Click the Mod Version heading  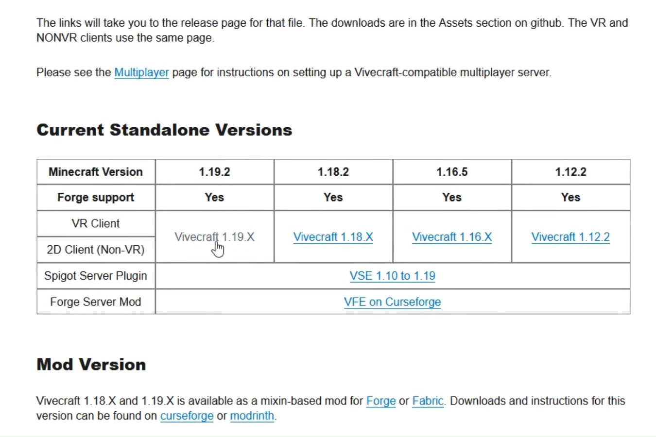[91, 365]
